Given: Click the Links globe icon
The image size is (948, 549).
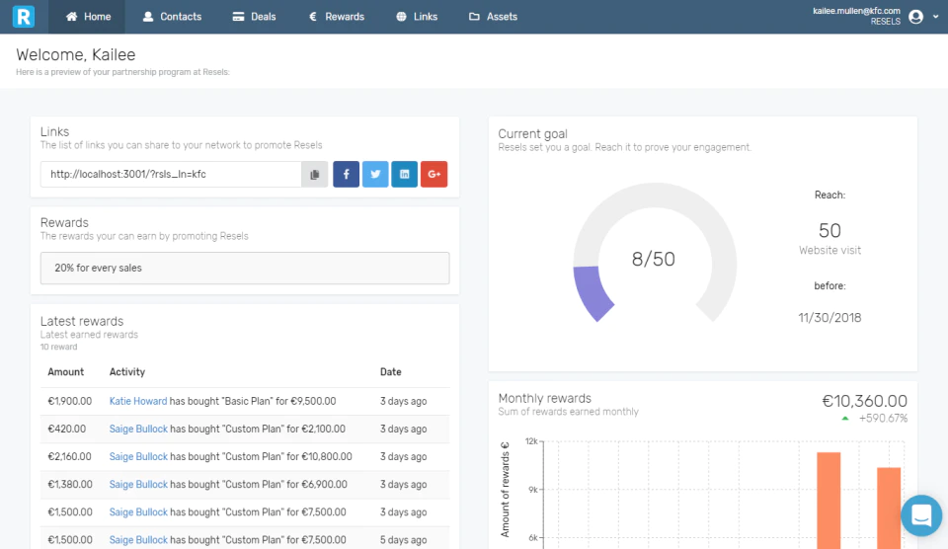Looking at the screenshot, I should coord(402,17).
